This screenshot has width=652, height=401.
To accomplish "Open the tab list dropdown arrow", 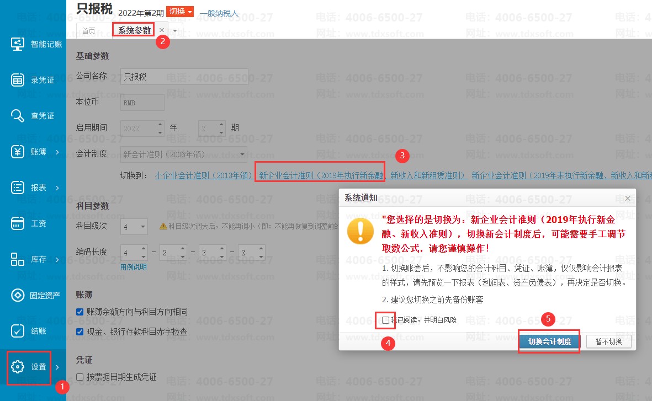I will tap(175, 30).
